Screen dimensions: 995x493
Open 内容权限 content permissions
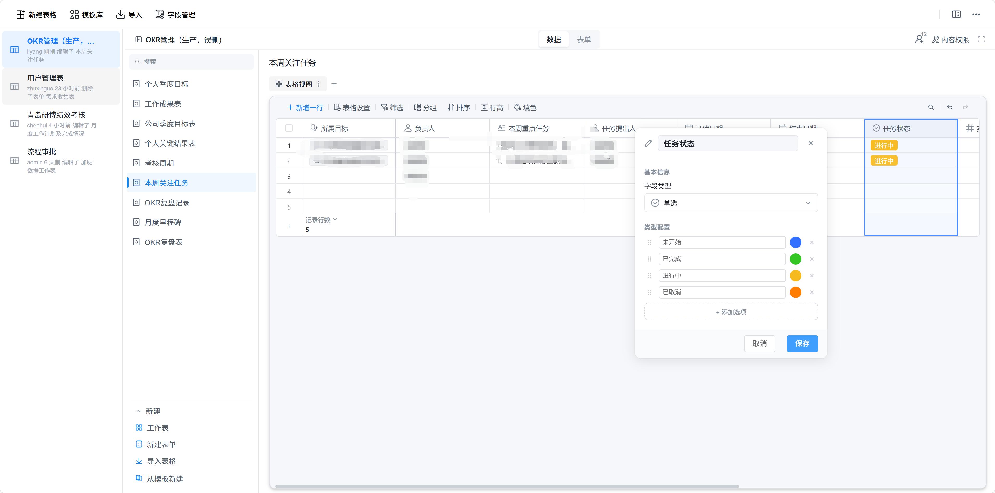(x=951, y=40)
